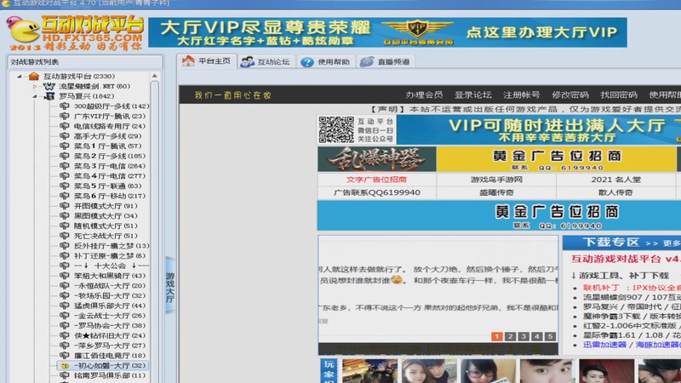Click the hall icon next to 高手大厅-多线
681x383 pixels.
[x=65, y=136]
